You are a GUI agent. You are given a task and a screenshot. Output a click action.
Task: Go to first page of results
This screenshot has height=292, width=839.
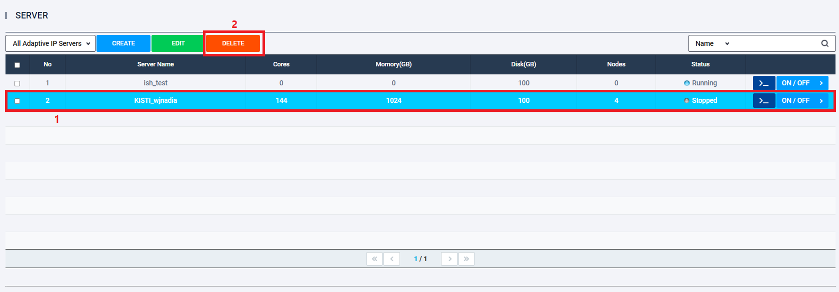tap(374, 259)
